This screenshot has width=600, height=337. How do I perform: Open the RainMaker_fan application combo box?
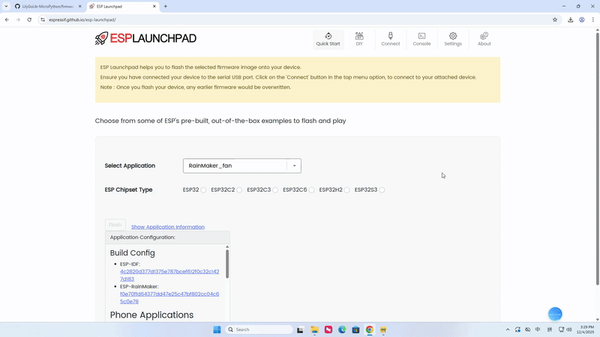[x=235, y=166]
